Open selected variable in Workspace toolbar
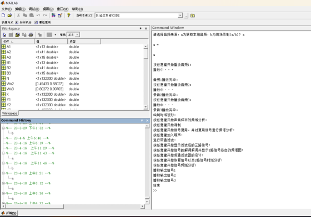311x217 pixels. click(x=11, y=35)
